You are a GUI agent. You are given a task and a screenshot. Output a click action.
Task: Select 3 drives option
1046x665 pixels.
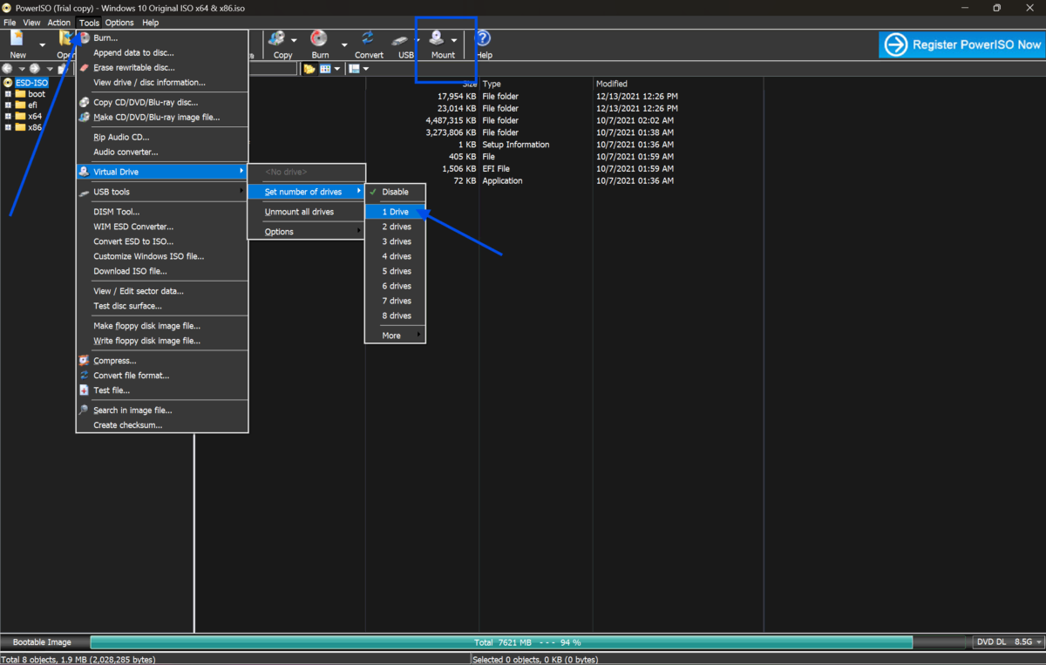tap(395, 241)
